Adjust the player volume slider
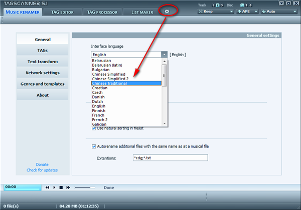 click(x=85, y=187)
